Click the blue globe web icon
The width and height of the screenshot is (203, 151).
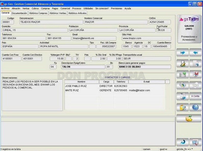tap(195, 107)
